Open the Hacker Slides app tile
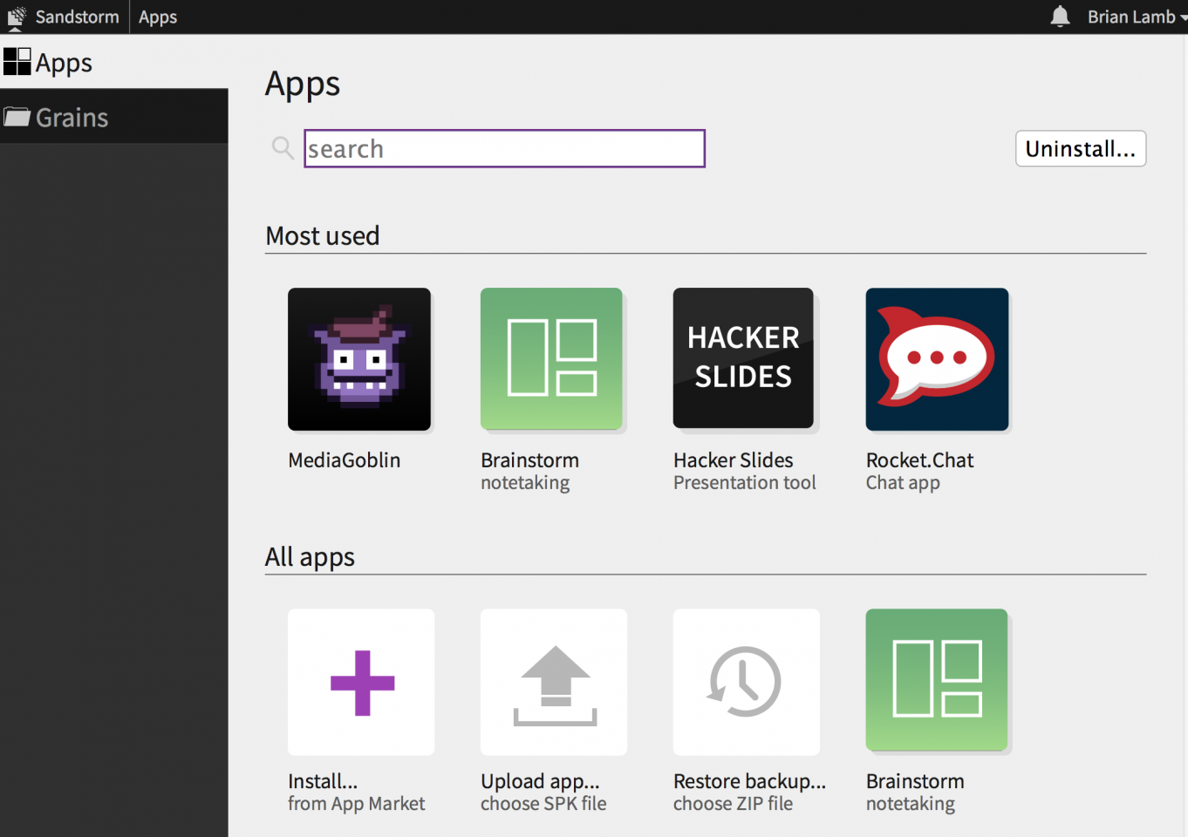 [x=743, y=358]
